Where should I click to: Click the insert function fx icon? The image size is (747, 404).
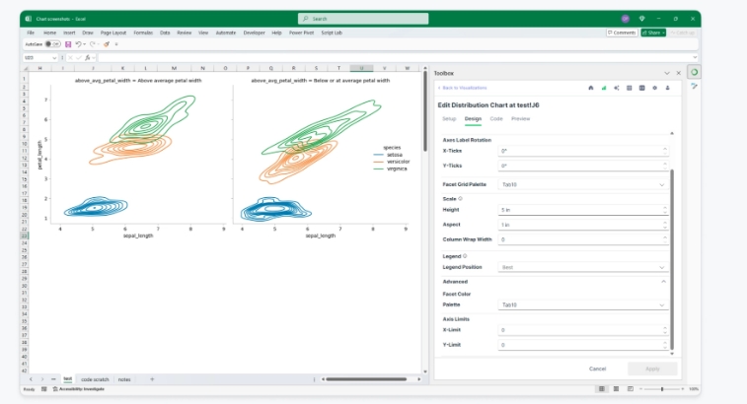tap(87, 57)
